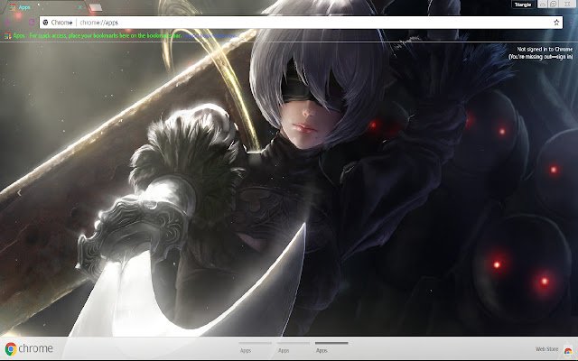Open a new tab with the new tab button

click(x=95, y=7)
